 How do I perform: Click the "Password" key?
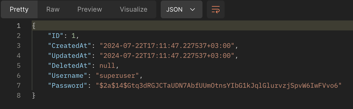click(68, 85)
